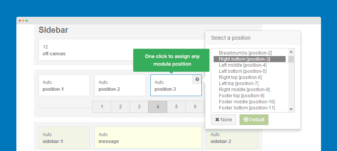The width and height of the screenshot is (337, 151).
Task: Pick Footer top [position-9] from list
Action: pos(241,95)
